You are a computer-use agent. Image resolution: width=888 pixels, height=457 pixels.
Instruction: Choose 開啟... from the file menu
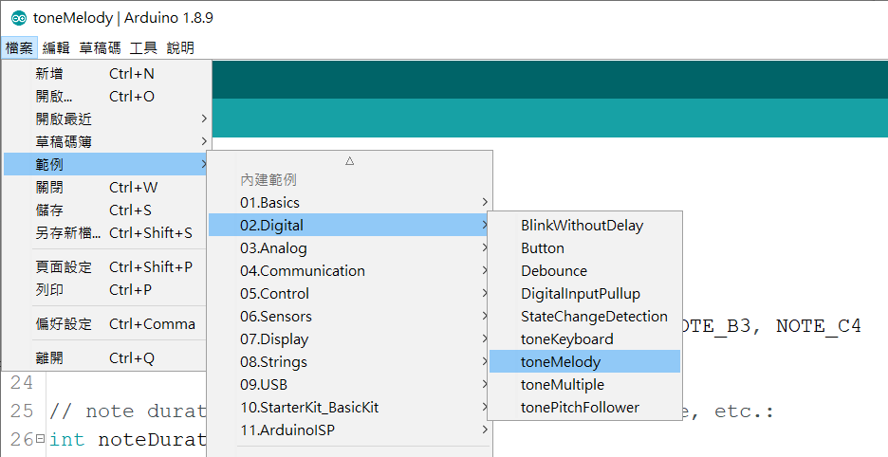[106, 97]
